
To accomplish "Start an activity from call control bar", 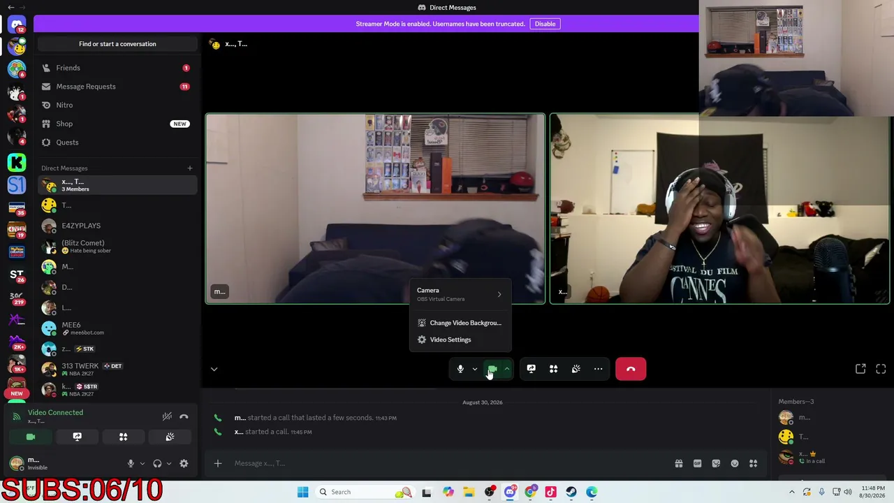I will pos(553,369).
